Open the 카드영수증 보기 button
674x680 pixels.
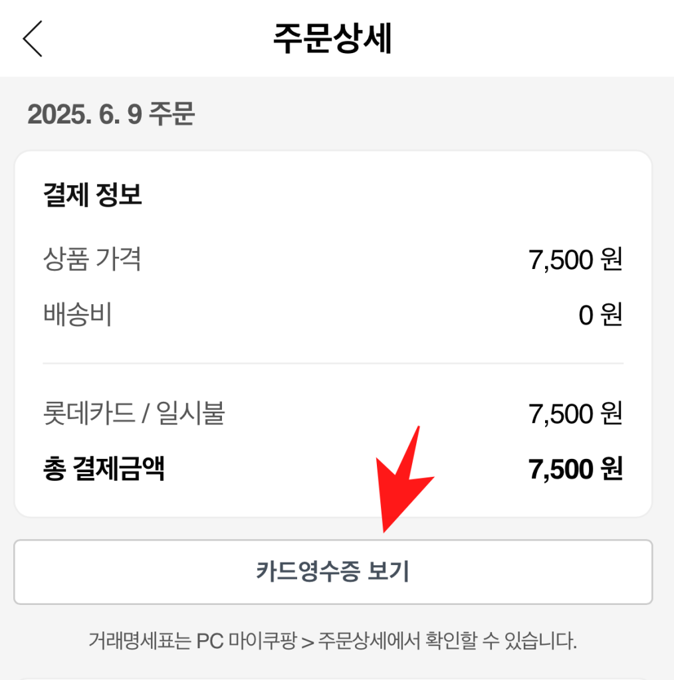tap(333, 572)
